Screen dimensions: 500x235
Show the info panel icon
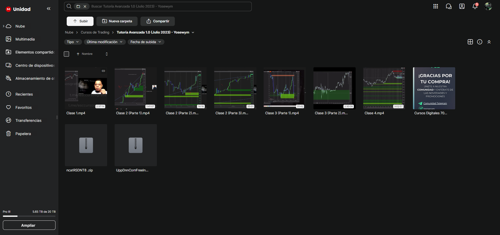click(x=479, y=42)
